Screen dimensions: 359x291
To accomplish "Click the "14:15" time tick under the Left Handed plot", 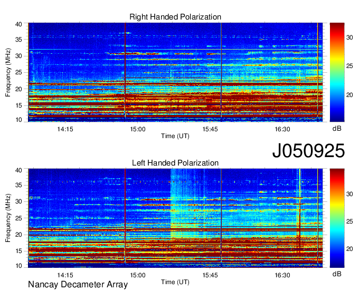I will tap(65, 275).
